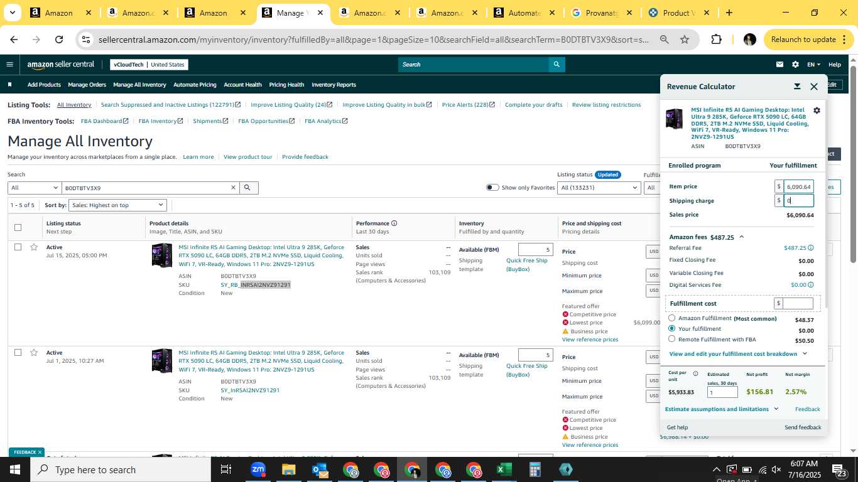This screenshot has height=482, width=858.
Task: Check the select-all listings checkbox
Action: tap(18, 227)
